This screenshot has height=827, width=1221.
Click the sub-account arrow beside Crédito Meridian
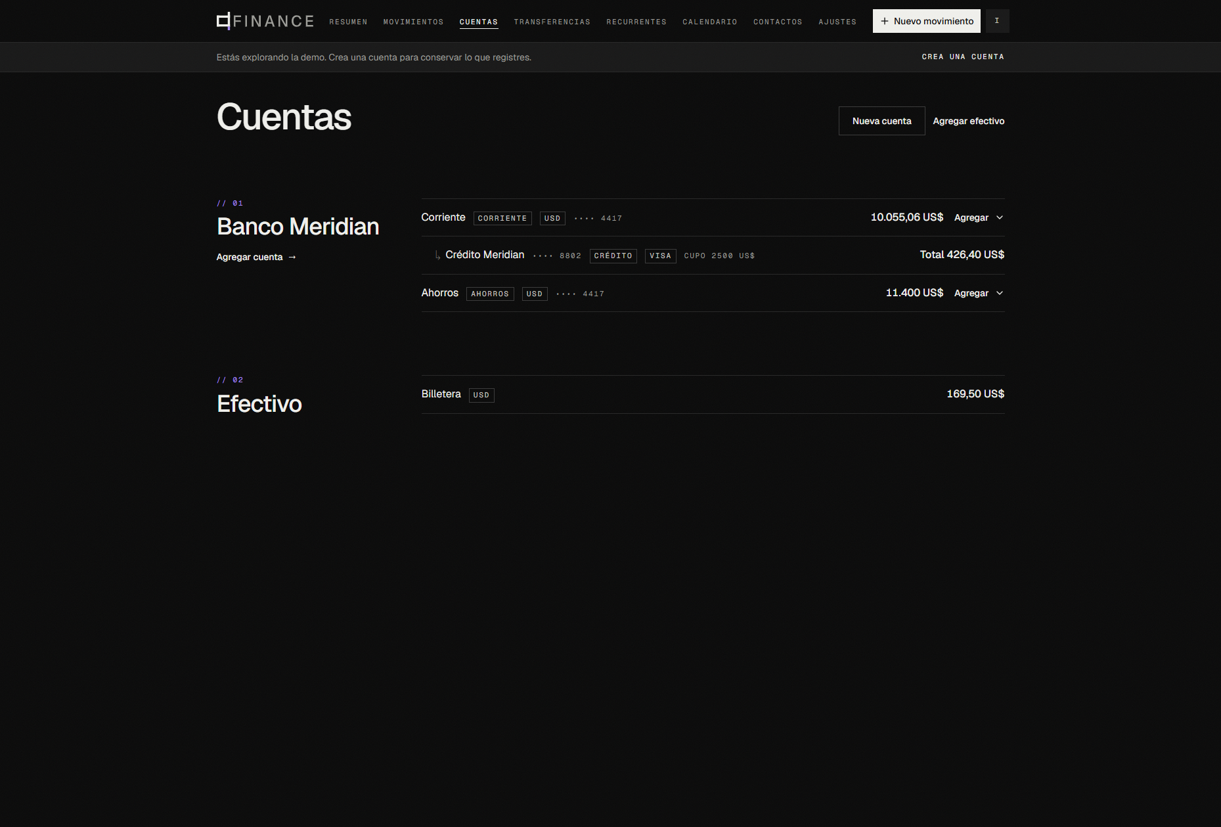point(437,255)
